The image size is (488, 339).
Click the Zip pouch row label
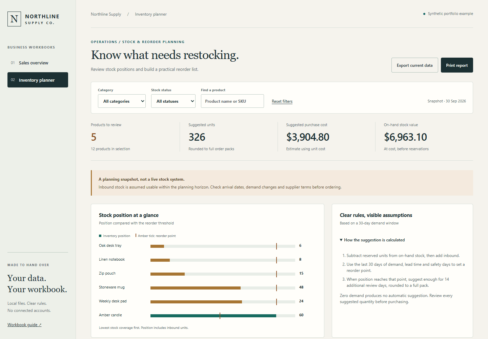point(107,273)
